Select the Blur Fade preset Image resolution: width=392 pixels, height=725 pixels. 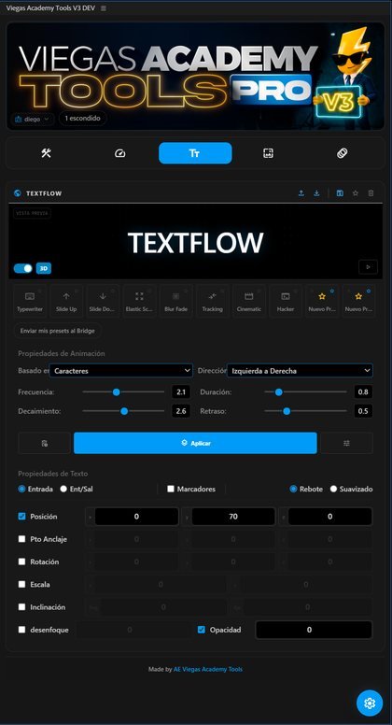point(175,301)
